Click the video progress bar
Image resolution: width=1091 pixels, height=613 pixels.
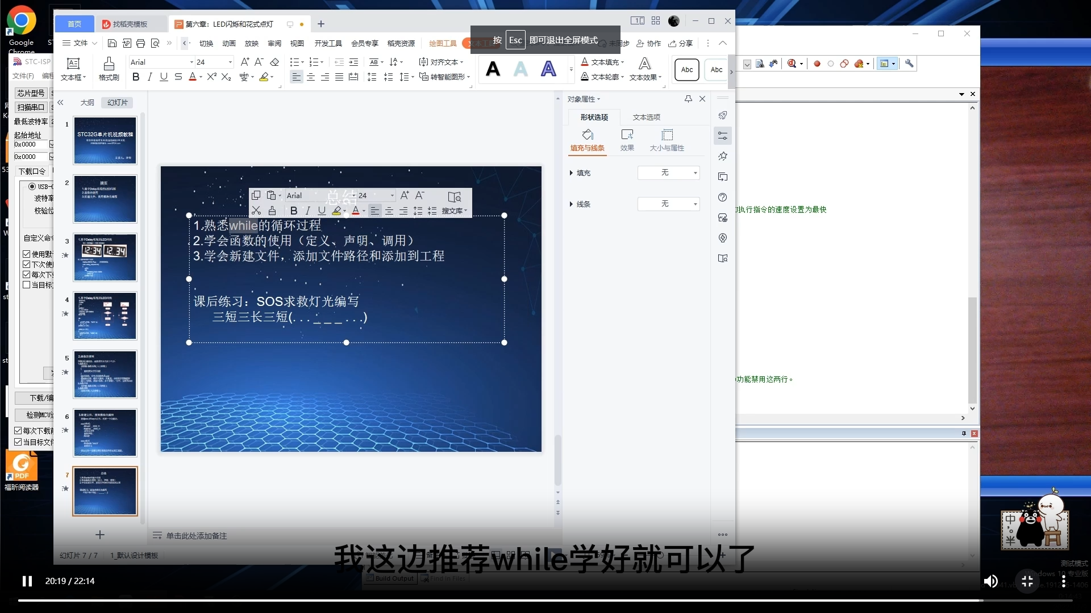click(x=545, y=601)
